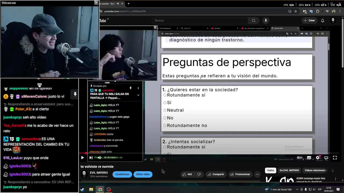The image size is (344, 193).
Task: Open EVIL IMPERIO channel name link
Action: pos(99,173)
